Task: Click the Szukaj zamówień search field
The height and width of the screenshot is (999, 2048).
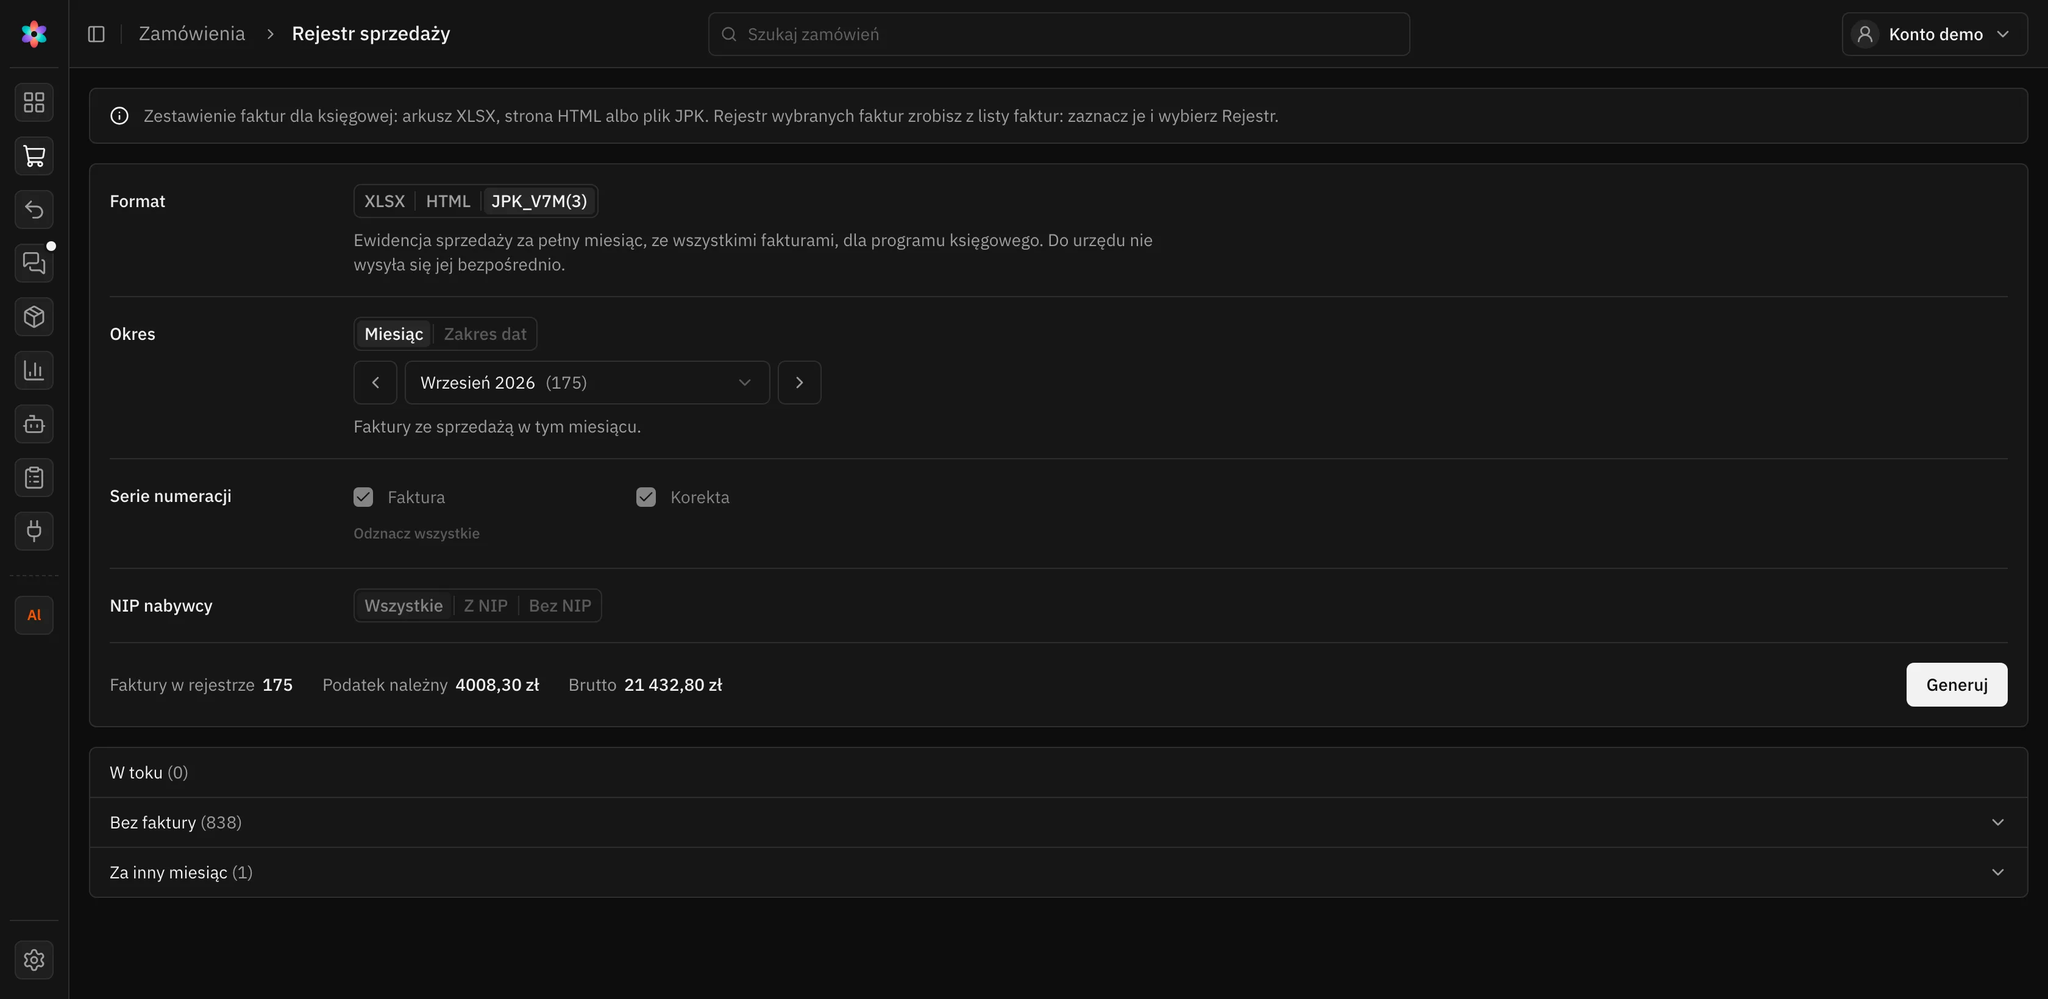Action: tap(1059, 34)
